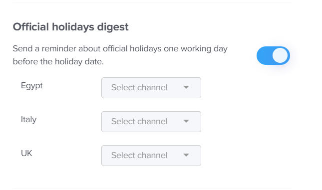The height and width of the screenshot is (190, 322).
Task: Click the Italy country label
Action: [x=28, y=119]
